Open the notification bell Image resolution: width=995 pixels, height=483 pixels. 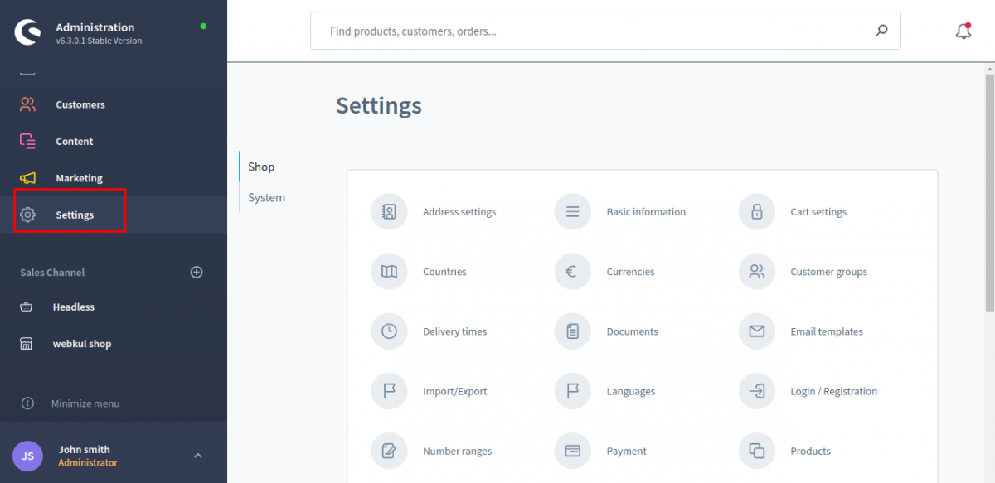[963, 30]
